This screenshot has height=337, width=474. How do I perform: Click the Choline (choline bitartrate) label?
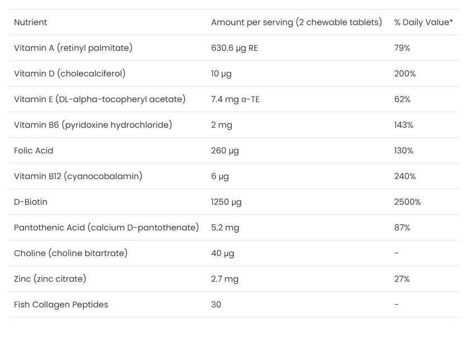pos(71,253)
